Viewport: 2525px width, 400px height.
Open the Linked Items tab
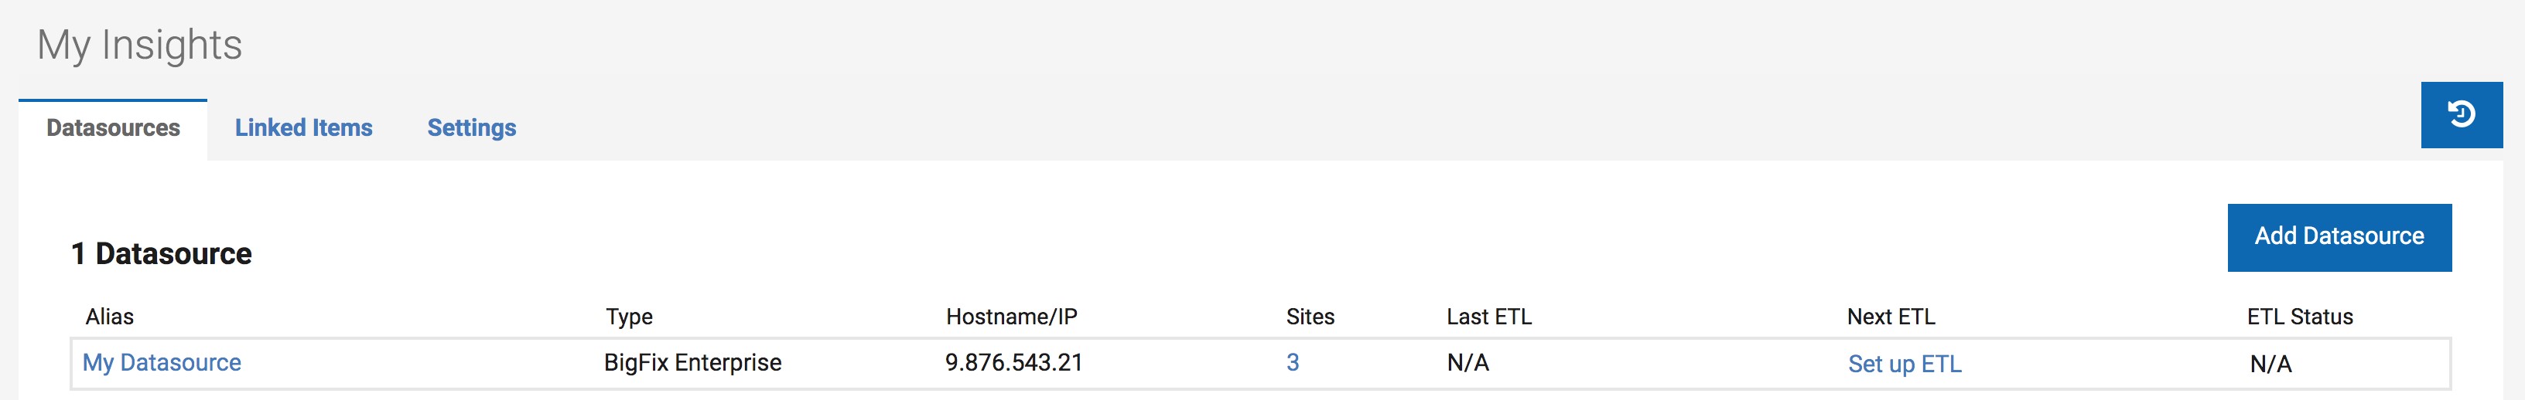tap(303, 128)
